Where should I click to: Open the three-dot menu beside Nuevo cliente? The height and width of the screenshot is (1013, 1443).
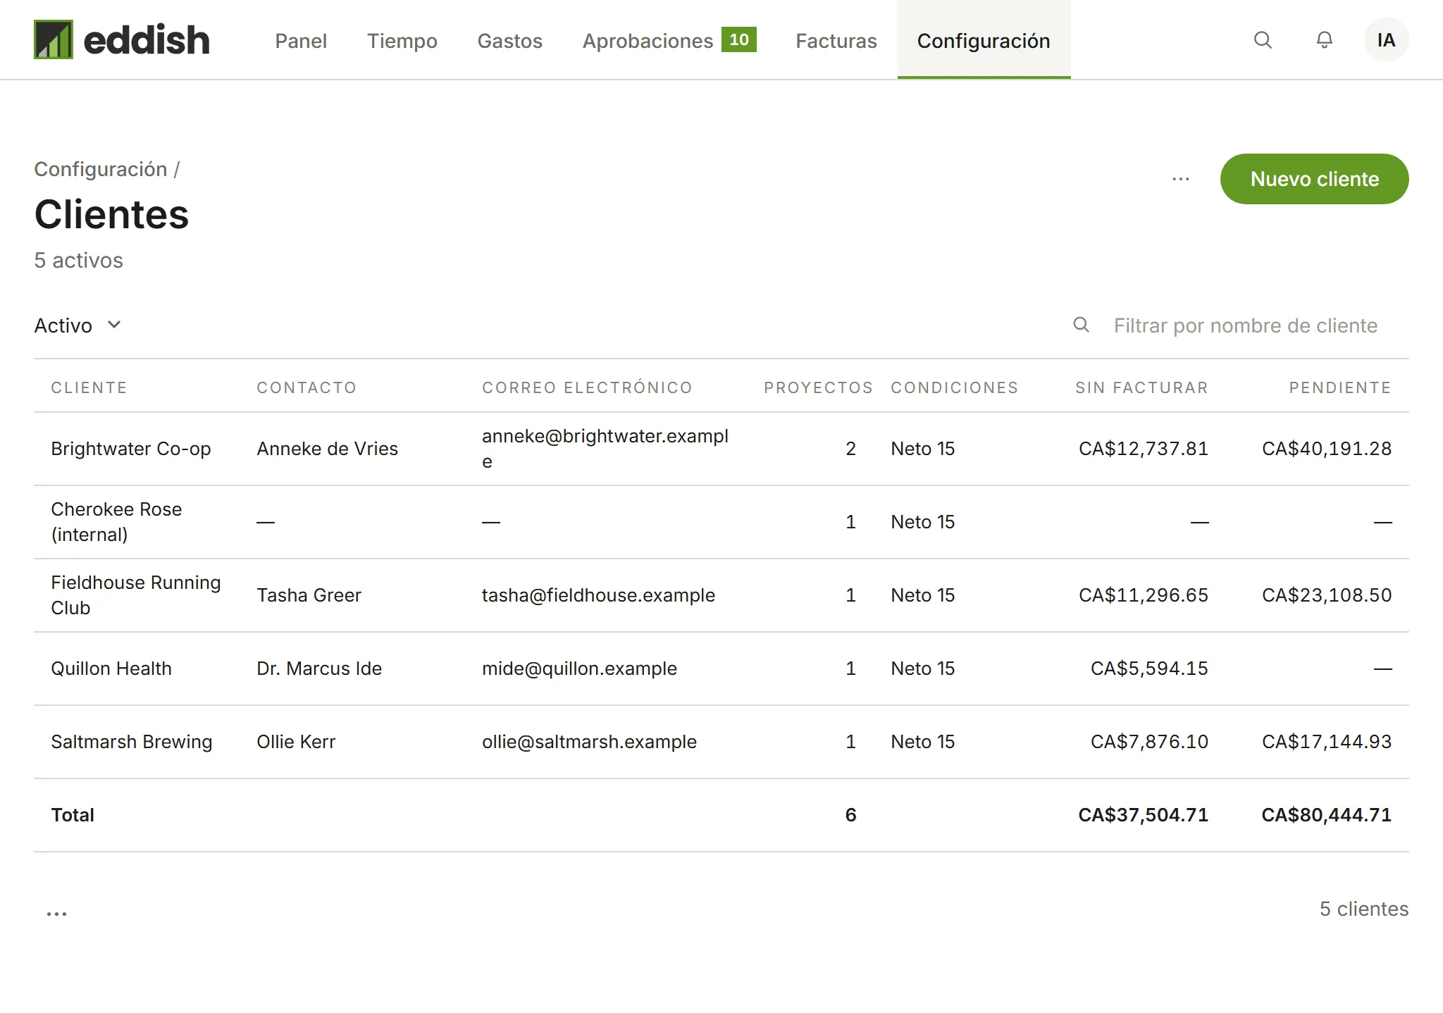[1181, 179]
